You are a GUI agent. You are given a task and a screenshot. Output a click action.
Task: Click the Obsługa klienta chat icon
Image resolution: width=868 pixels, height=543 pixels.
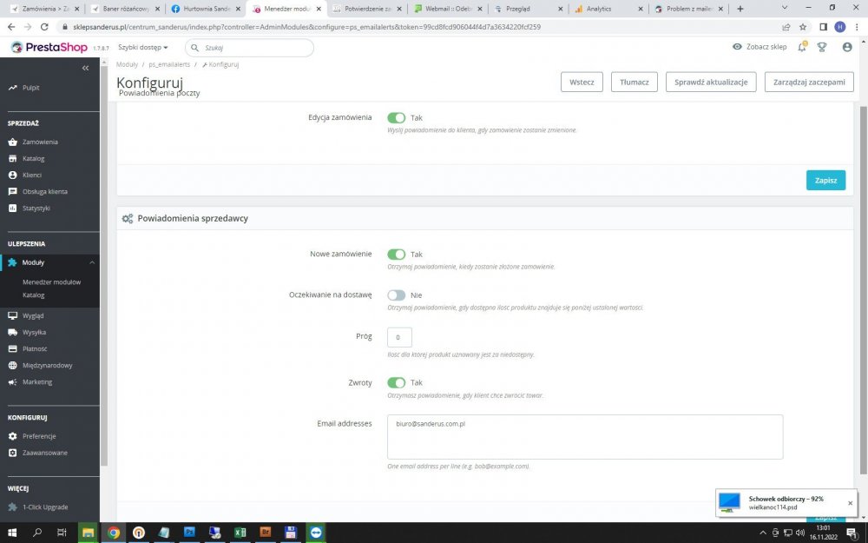[x=13, y=192]
